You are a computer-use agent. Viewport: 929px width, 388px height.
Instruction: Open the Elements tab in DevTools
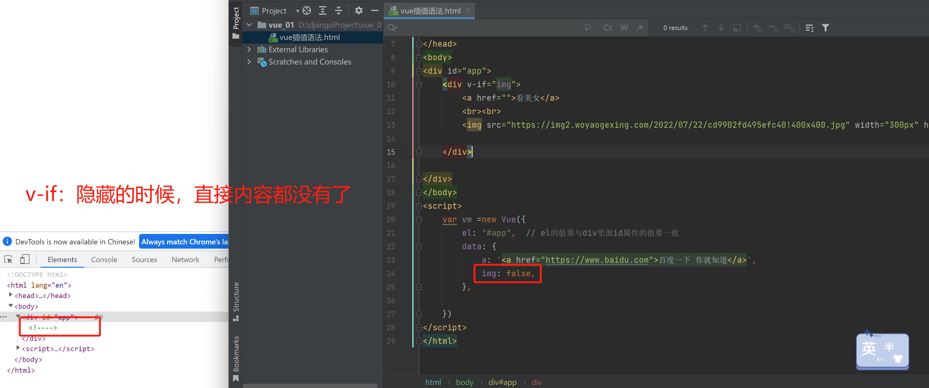[x=62, y=260]
